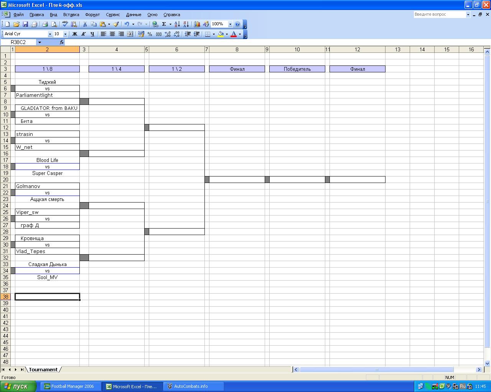This screenshot has height=392, width=491.
Task: Click the horizontal scrollbar thumb
Action: (376, 370)
